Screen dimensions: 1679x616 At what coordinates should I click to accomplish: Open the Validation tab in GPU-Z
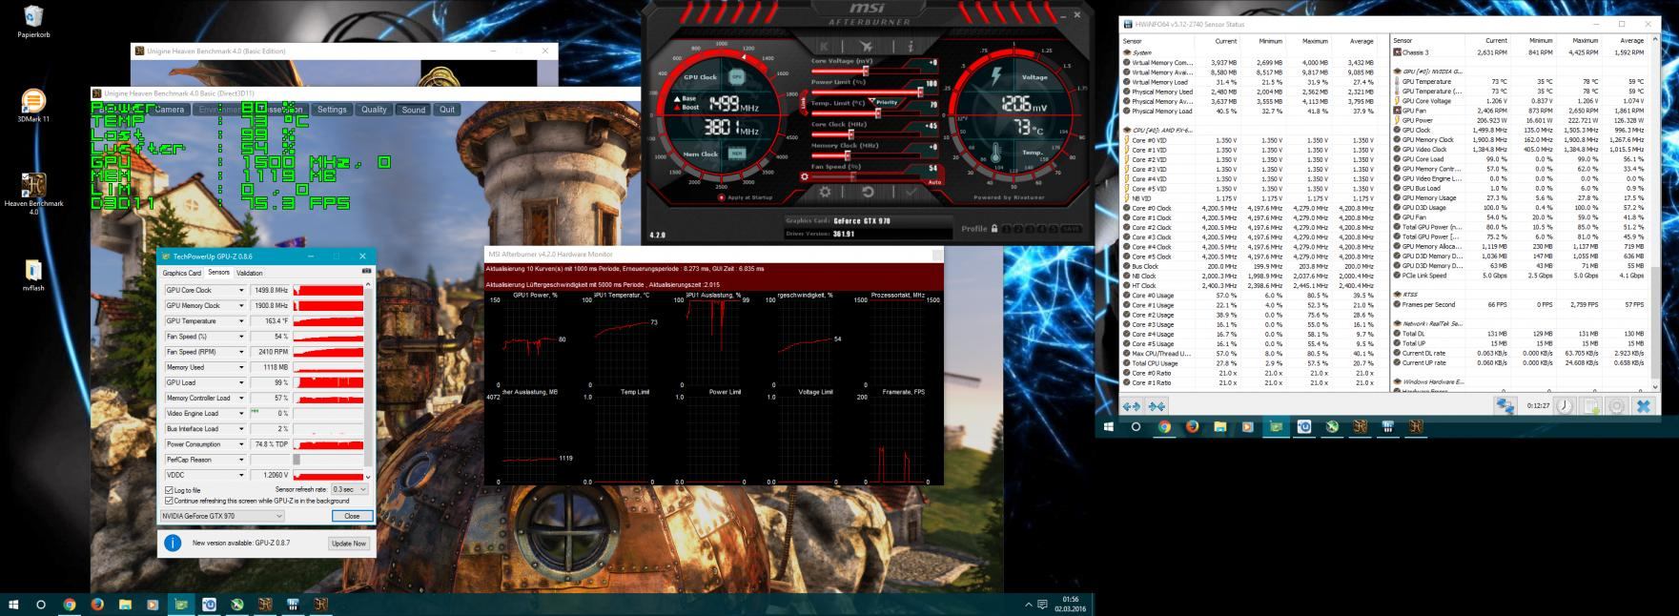[250, 273]
